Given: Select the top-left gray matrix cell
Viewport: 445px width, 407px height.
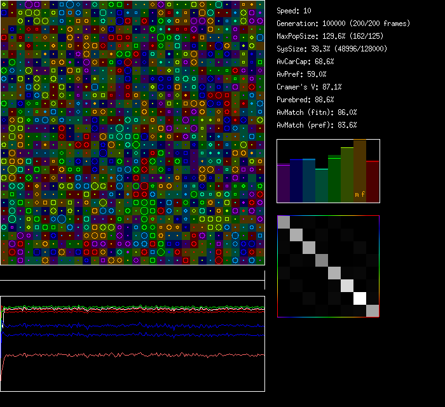Looking at the screenshot, I should [284, 222].
